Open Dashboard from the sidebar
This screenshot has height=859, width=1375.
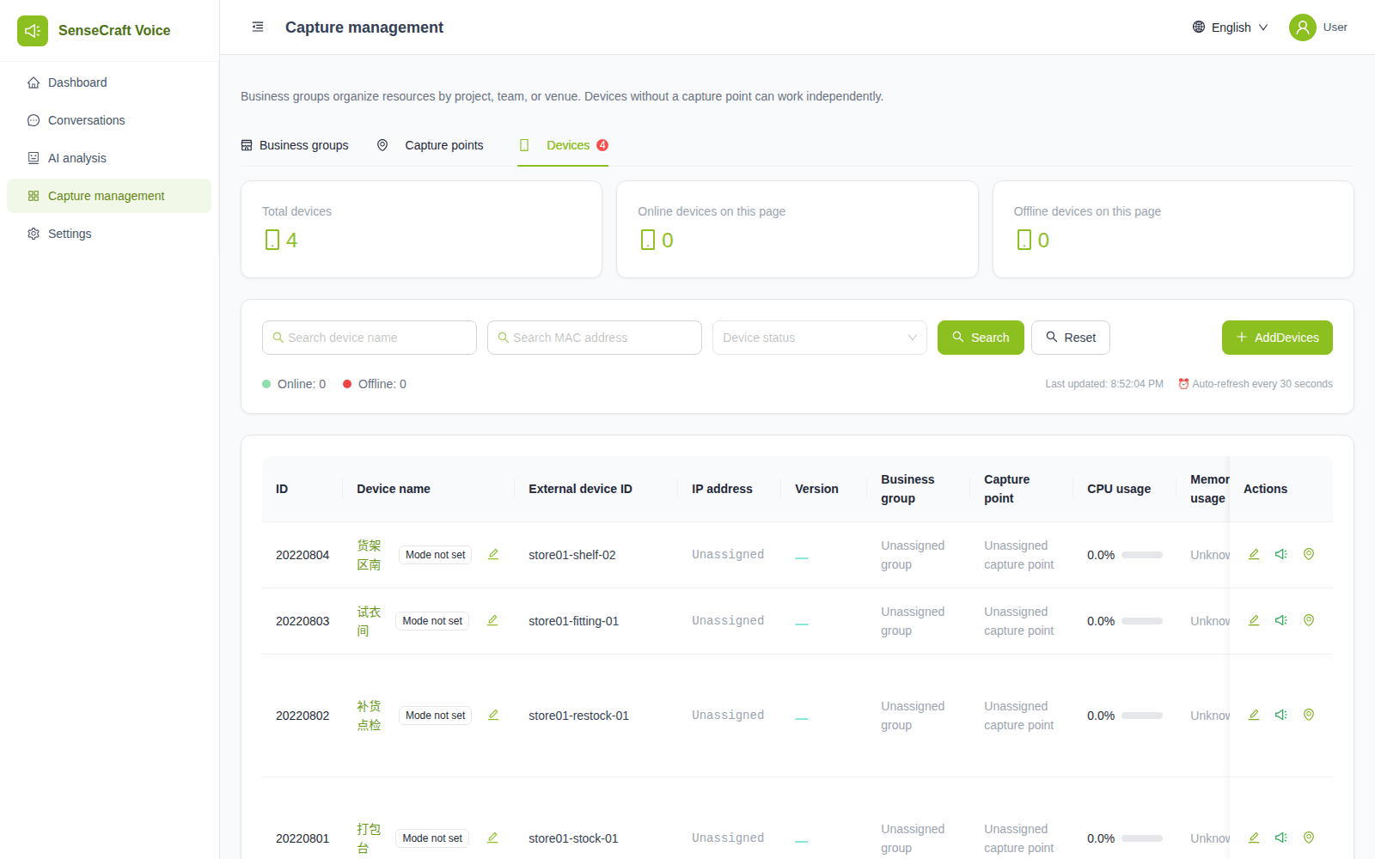(109, 82)
